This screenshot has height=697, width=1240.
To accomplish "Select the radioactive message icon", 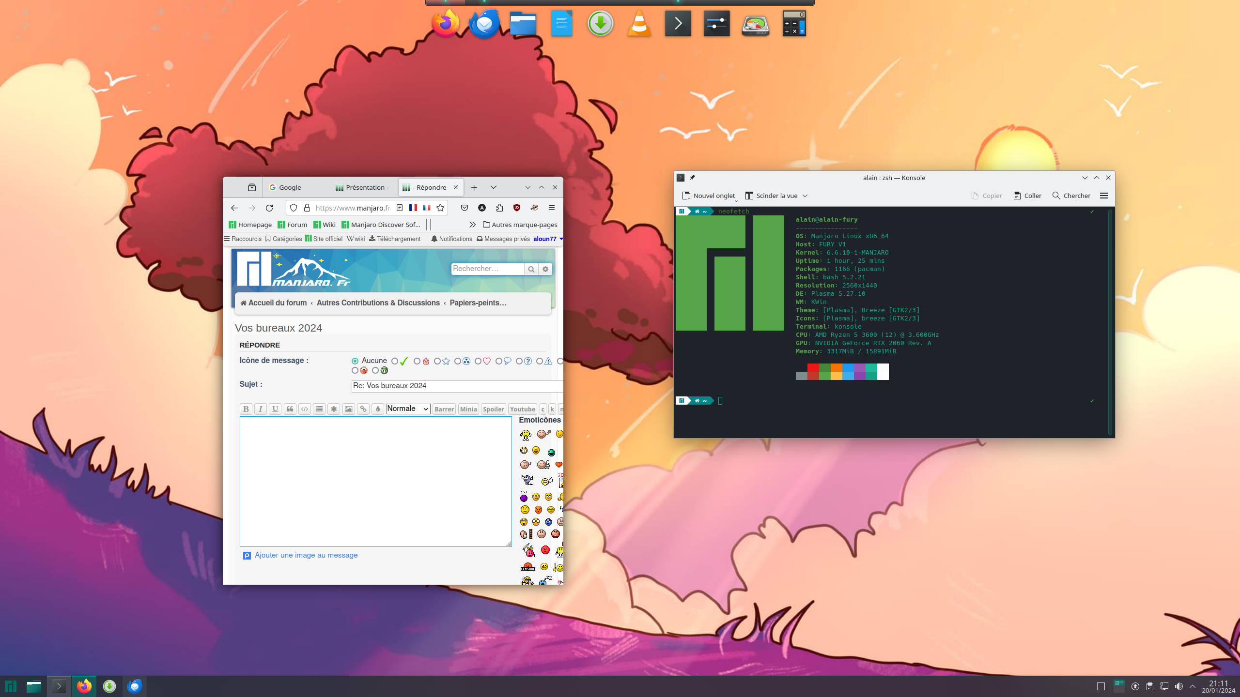I will click(x=458, y=361).
